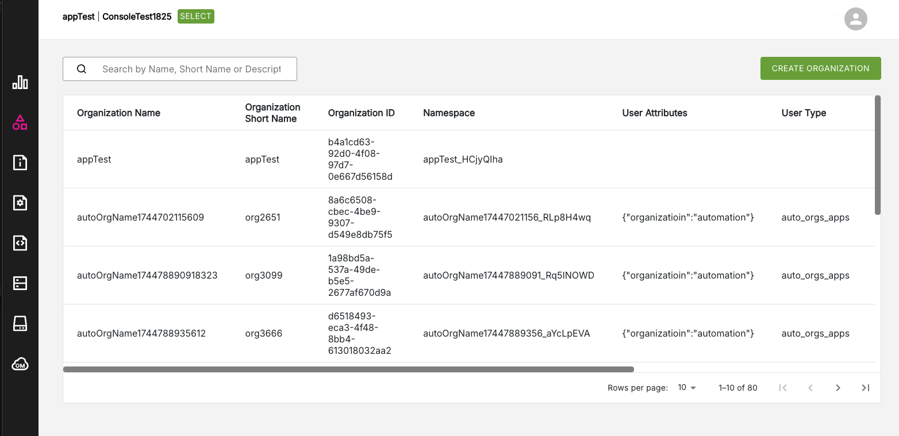
Task: Click the search magnifier icon
Action: point(82,69)
